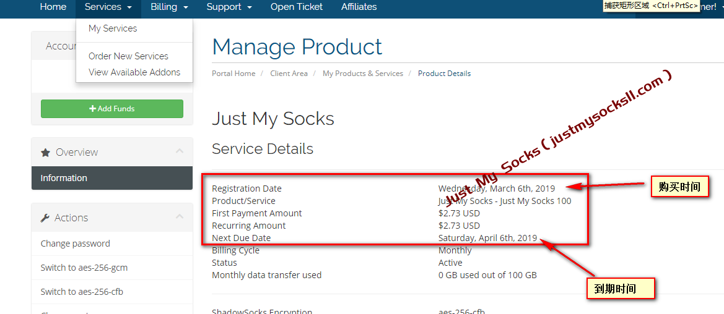Viewport: 724px width, 314px height.
Task: Collapse the Actions panel chevron
Action: pyautogui.click(x=180, y=217)
